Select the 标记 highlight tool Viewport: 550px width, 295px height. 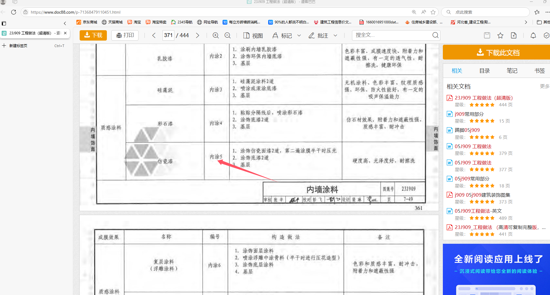[x=282, y=36]
